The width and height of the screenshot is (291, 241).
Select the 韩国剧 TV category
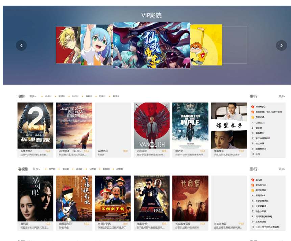click(106, 169)
